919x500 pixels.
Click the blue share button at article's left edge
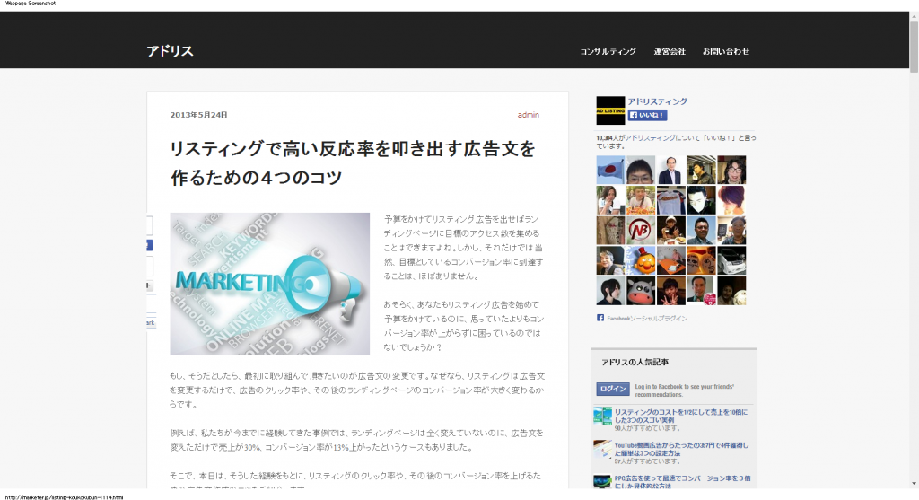[x=150, y=246]
